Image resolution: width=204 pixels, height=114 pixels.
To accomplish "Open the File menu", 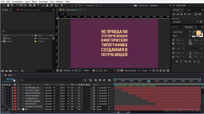I will [3, 2].
